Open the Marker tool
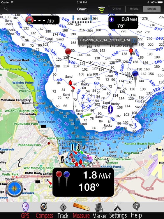The width and height of the screenshot is (164, 219). pos(99,207)
